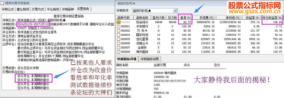This screenshot has width=284, height=98.
Task: Click the 755.04 annualized return cell
Action: (x=278, y=39)
